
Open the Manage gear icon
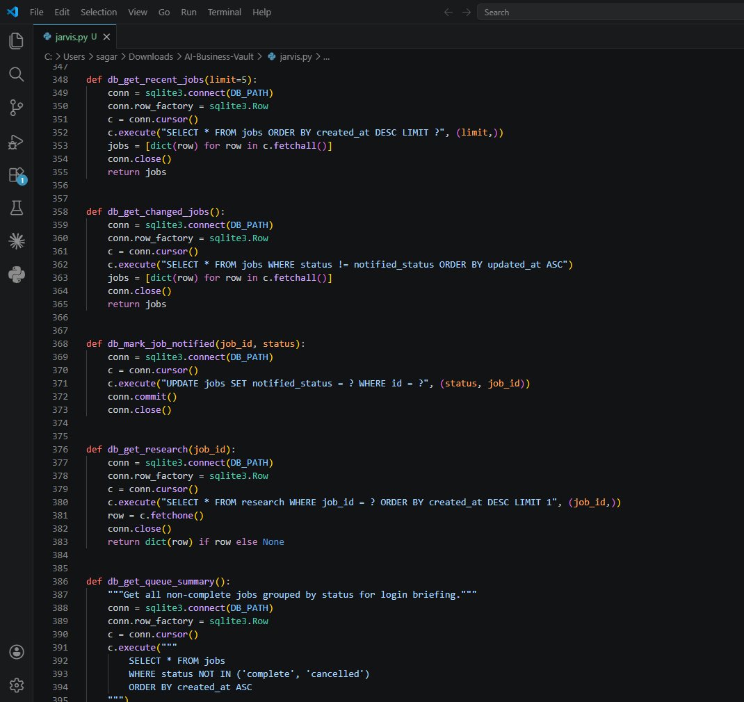(16, 685)
